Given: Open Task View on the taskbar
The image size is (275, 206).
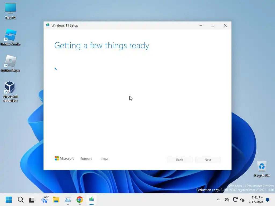Looking at the screenshot, I should pos(32,200).
